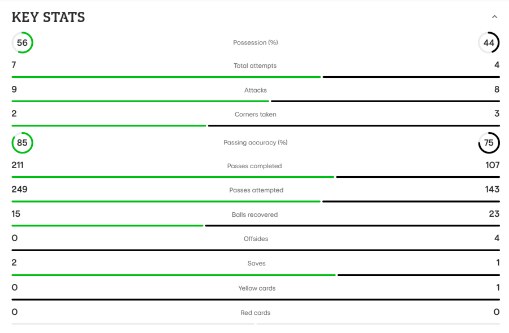Click the black 75 passing accuracy circle
This screenshot has height=333, width=509.
coord(489,143)
